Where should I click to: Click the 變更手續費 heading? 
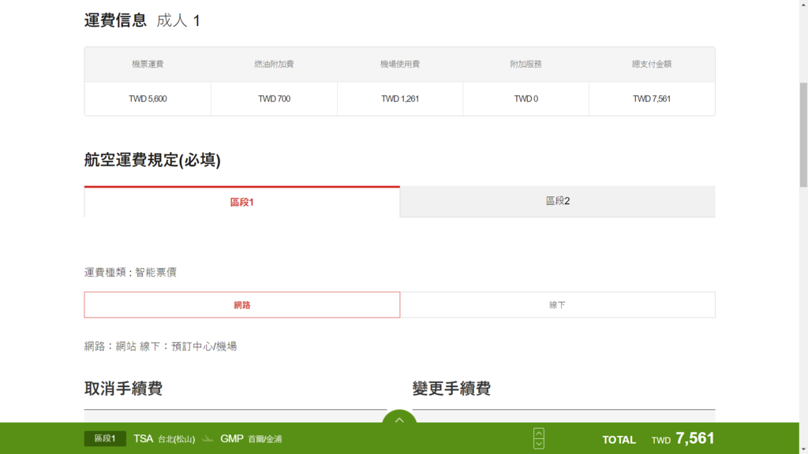coord(451,389)
